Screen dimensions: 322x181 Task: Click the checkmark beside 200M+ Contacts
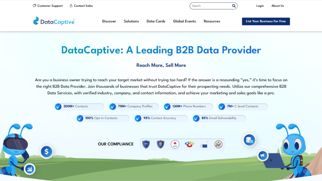click(58, 107)
